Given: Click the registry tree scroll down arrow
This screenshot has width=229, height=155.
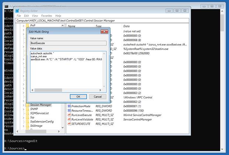Looking at the screenshot, I should click(62, 128).
